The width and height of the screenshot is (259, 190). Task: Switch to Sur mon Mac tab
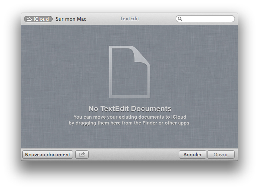pyautogui.click(x=71, y=19)
